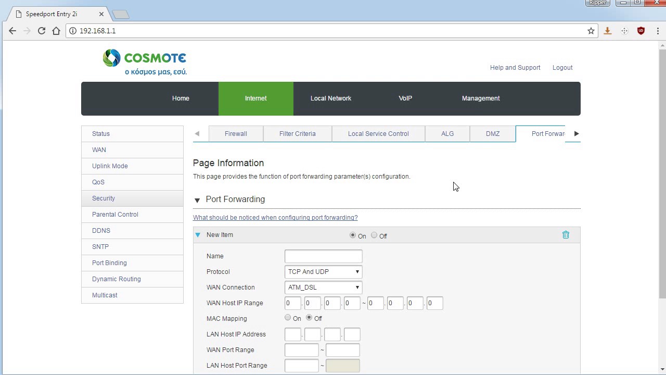Open Status in the sidebar
Viewport: 666px width, 375px height.
point(132,134)
